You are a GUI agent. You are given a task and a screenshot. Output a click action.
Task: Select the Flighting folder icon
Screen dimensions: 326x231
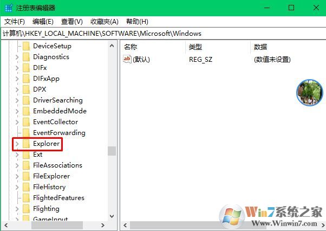[26, 209]
